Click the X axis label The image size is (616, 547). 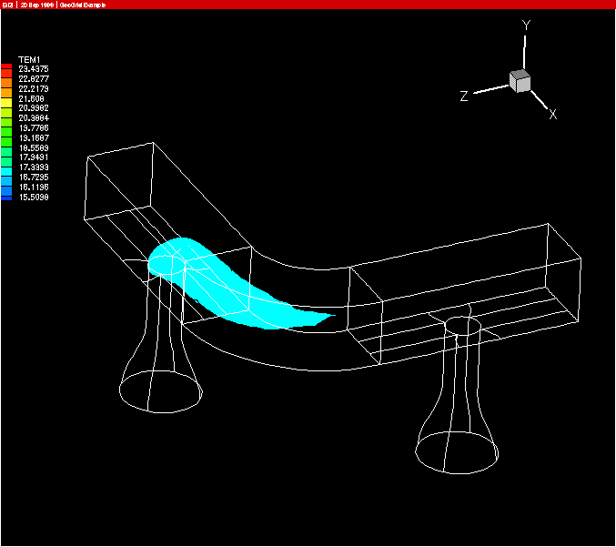pos(552,115)
